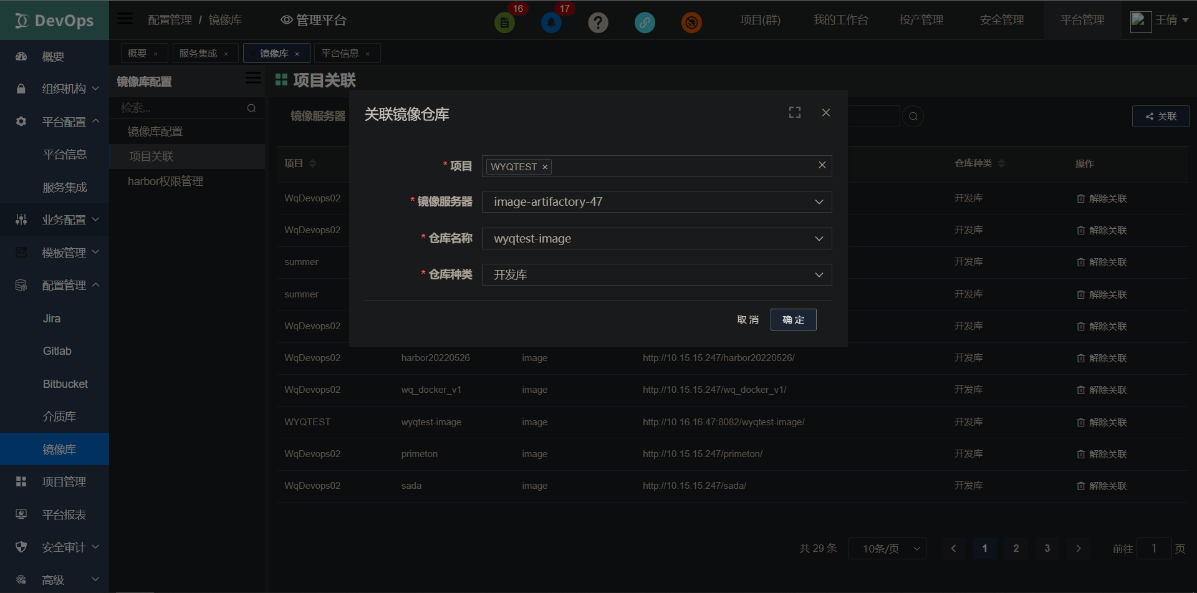Screen dimensions: 1197x593
Task: Expand the 关联镜像仓库 dialog to fullscreen
Action: (794, 112)
